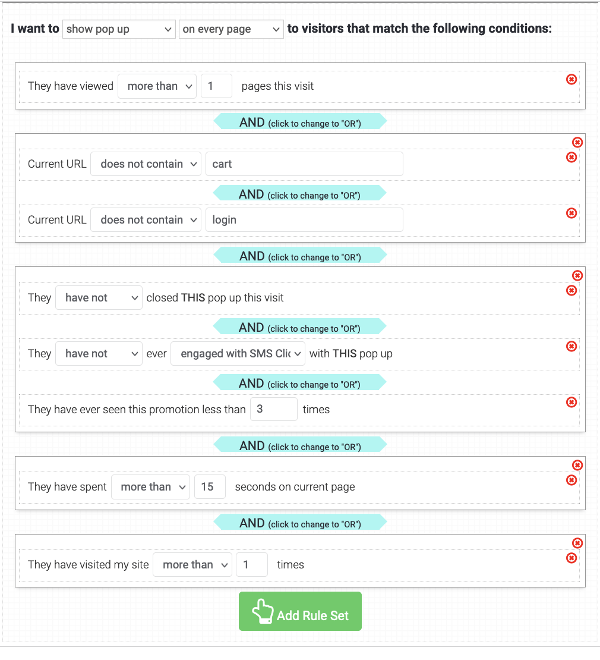
Task: Remove the 'login' URL condition
Action: click(x=571, y=213)
